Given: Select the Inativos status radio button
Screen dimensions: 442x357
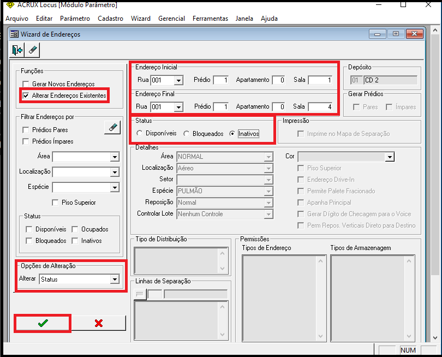Looking at the screenshot, I should coord(232,133).
